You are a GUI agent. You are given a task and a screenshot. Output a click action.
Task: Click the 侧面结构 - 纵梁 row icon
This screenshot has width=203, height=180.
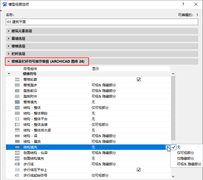(x=17, y=153)
